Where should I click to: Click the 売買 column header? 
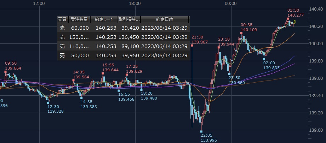[62, 19]
